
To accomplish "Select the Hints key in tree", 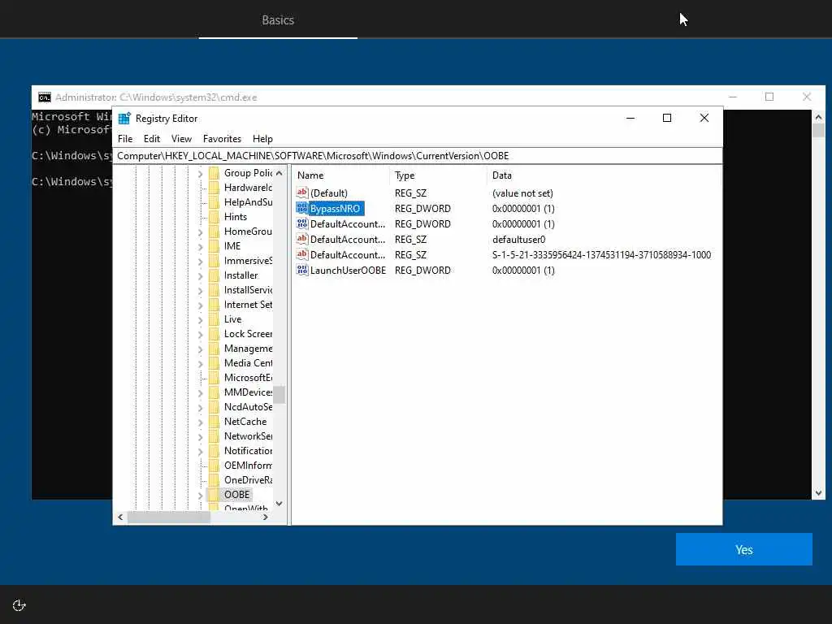I will (x=236, y=216).
